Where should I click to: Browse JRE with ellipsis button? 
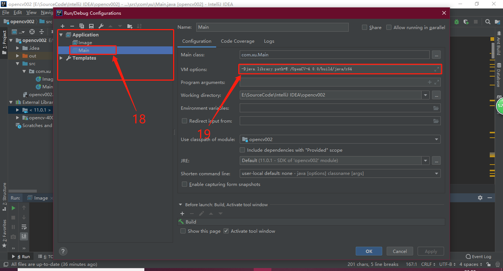coord(436,161)
